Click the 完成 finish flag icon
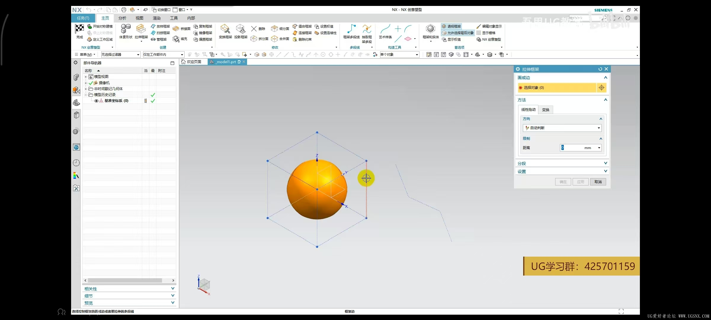This screenshot has height=320, width=711. (x=79, y=29)
